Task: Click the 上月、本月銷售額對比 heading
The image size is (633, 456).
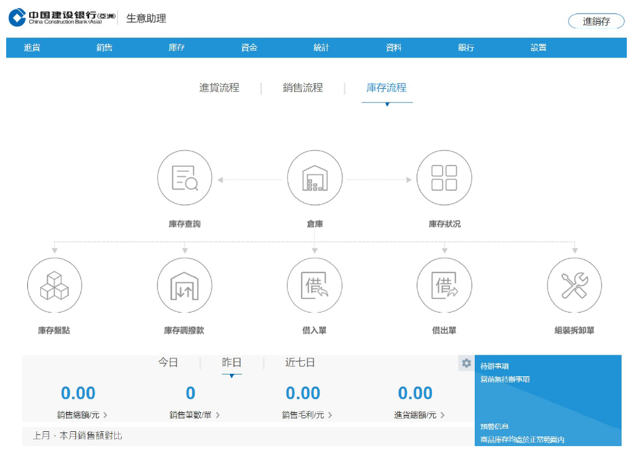Action: pos(77,436)
